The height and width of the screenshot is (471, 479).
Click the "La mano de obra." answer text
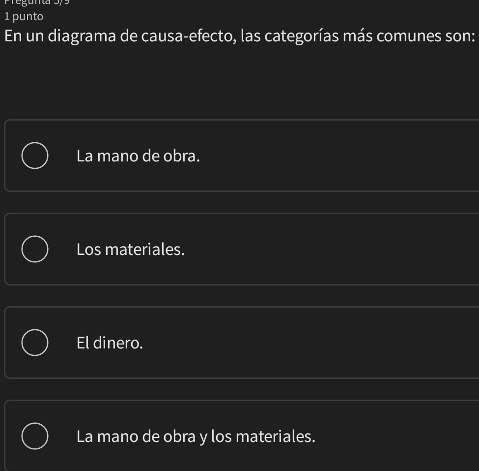tap(139, 156)
